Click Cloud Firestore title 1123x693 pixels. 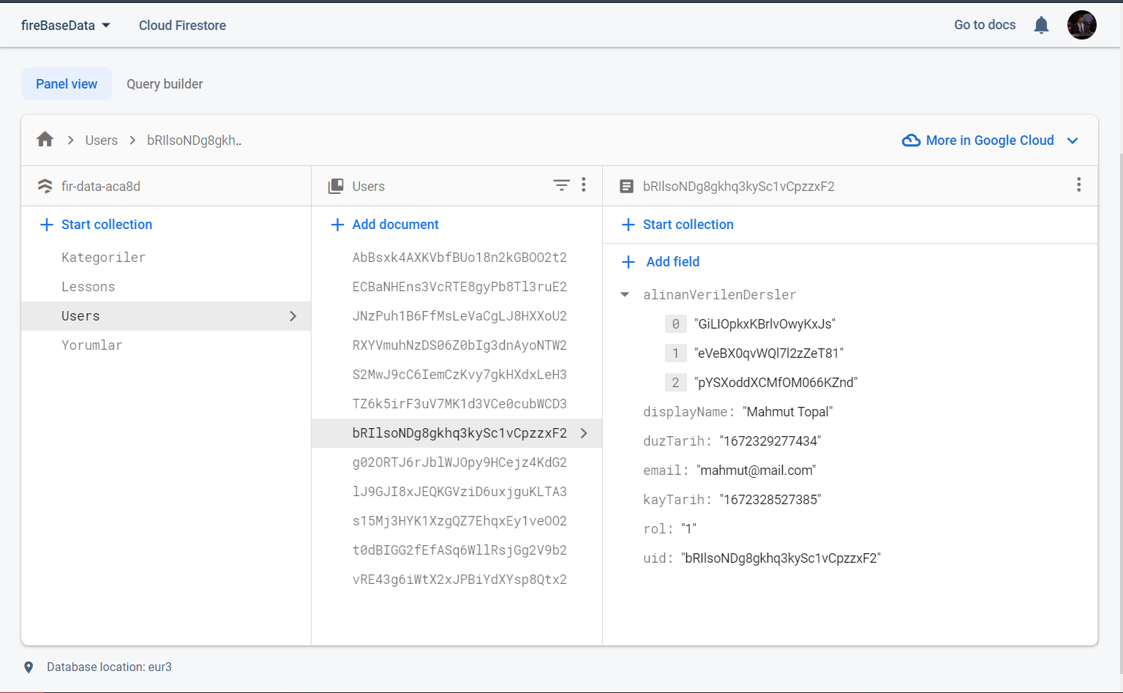(x=182, y=26)
